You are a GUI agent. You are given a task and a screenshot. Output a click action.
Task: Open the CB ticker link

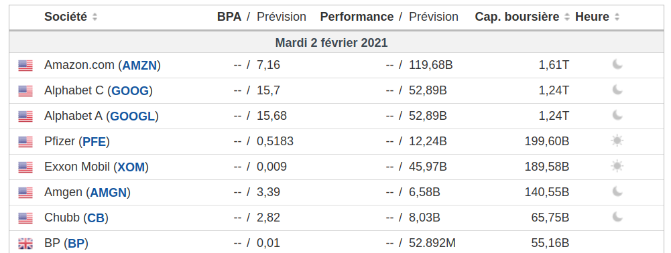(x=96, y=218)
